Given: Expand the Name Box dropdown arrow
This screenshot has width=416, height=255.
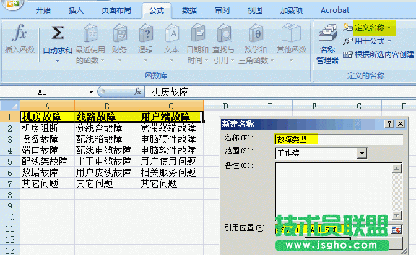Looking at the screenshot, I should point(91,92).
